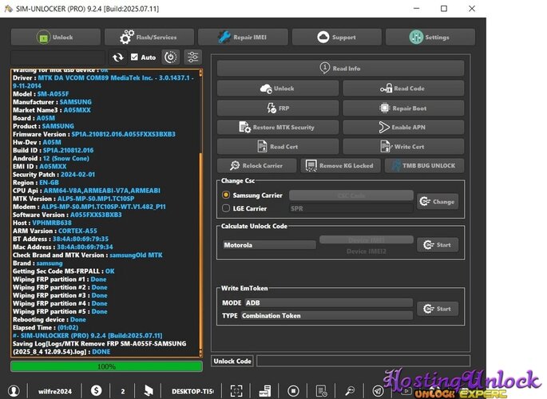Expand the TYPE Combination Token dropdown
Screen dimensions: 547x399
(327, 316)
